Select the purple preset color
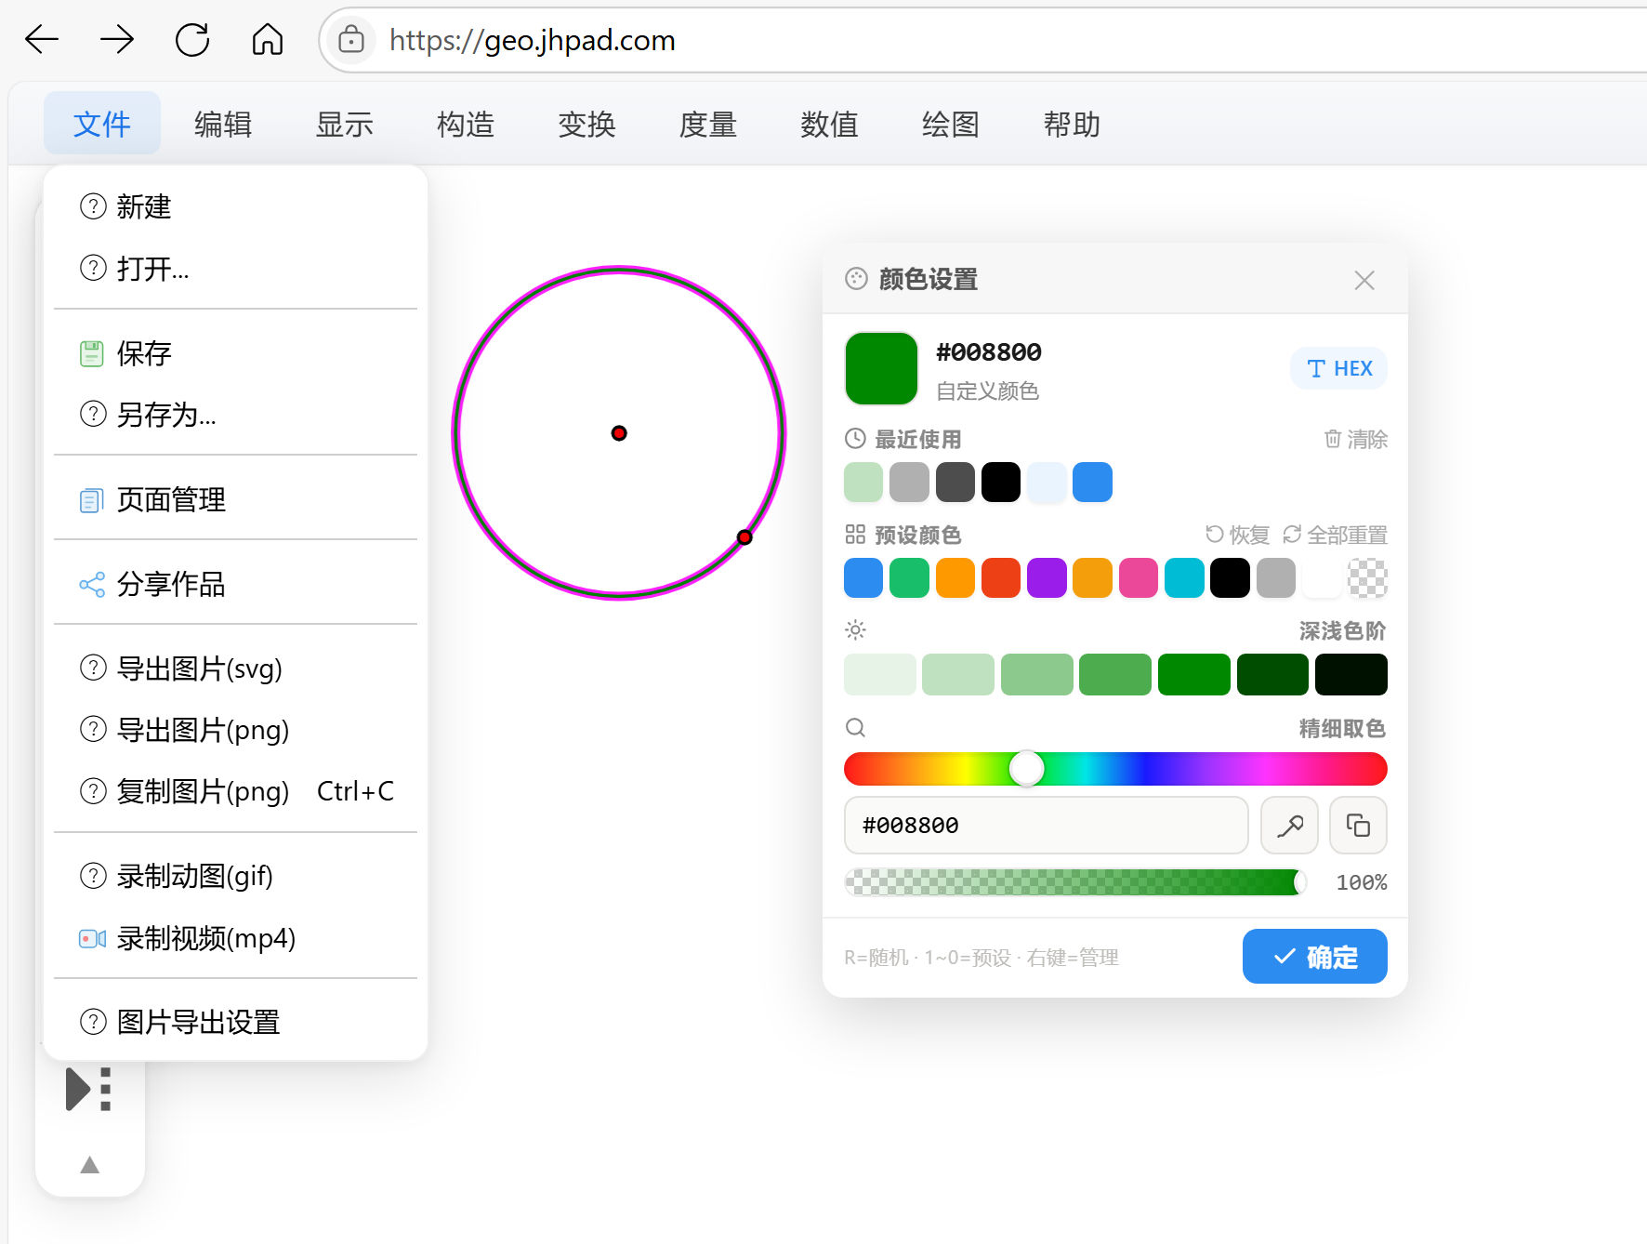Image resolution: width=1647 pixels, height=1244 pixels. [1047, 578]
